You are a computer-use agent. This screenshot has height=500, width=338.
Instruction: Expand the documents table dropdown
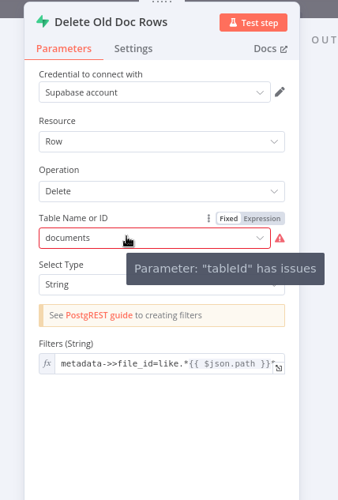155,238
